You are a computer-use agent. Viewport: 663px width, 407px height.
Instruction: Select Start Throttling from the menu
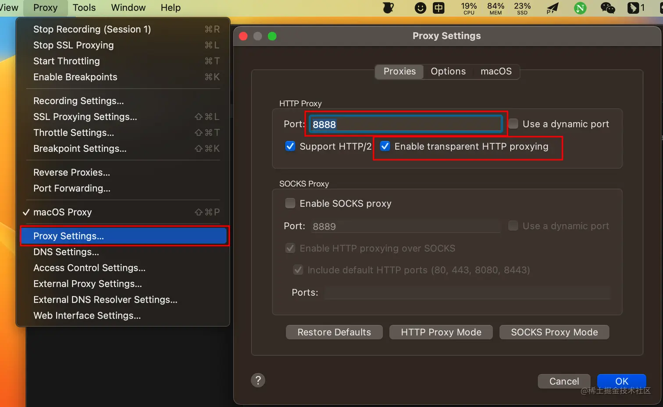123,61
